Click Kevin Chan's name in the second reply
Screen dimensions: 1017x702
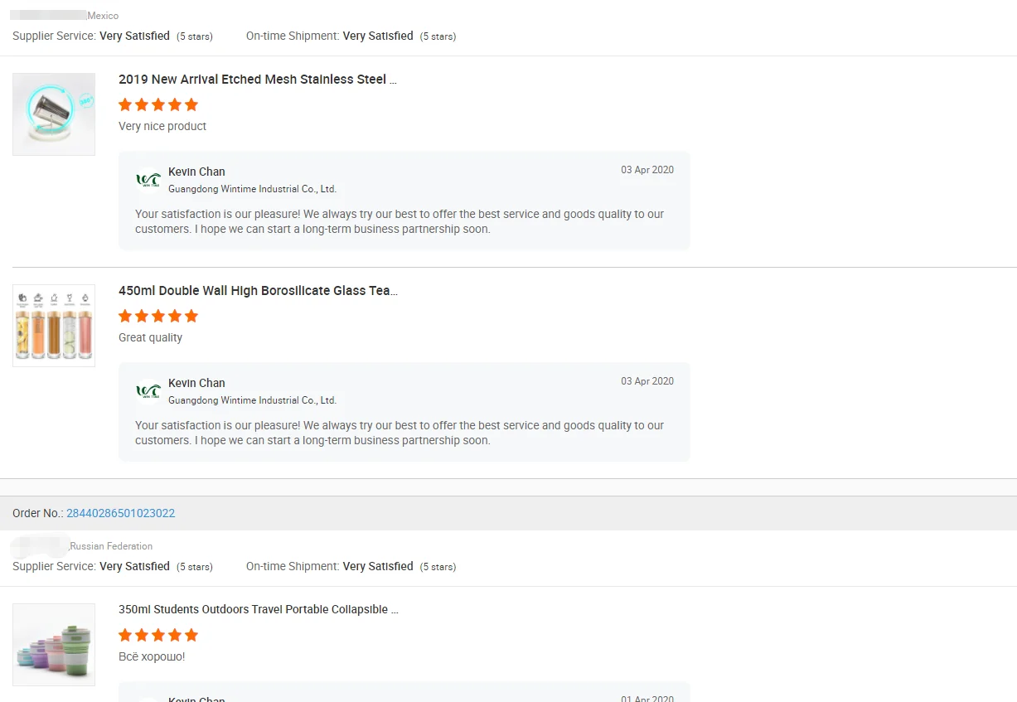[196, 383]
